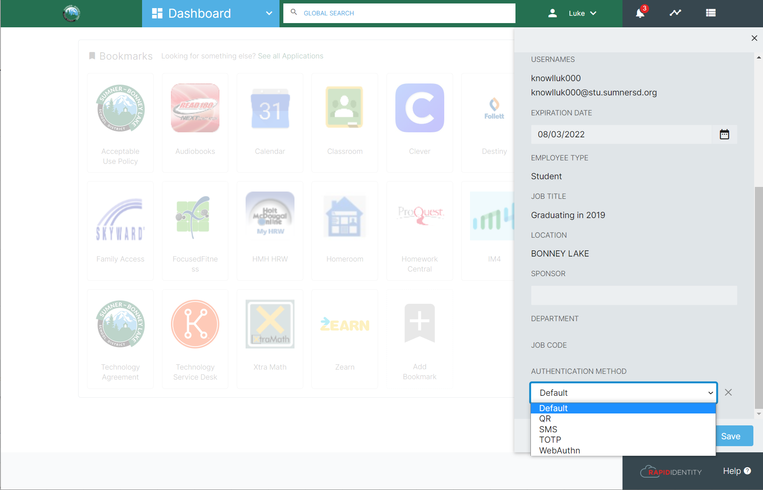Click the RapidIdentity logo in footer
Screen dimensions: 763x490
[x=671, y=472]
